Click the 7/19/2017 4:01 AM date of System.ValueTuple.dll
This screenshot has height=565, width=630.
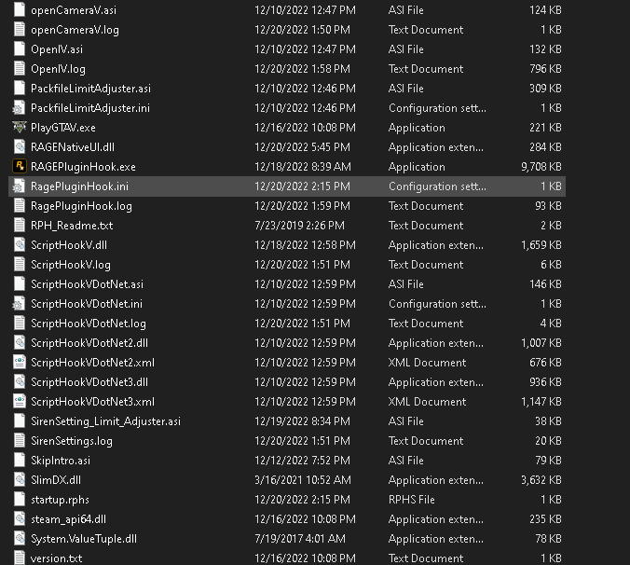[300, 539]
